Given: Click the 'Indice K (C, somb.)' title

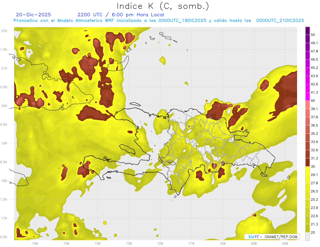Looking at the screenshot, I should point(163,6).
